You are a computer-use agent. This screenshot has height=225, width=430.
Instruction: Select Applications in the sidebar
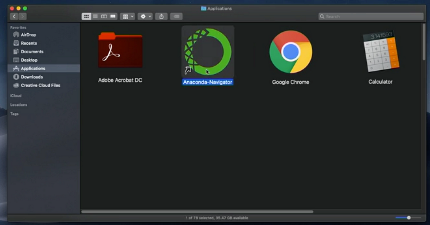coord(44,68)
